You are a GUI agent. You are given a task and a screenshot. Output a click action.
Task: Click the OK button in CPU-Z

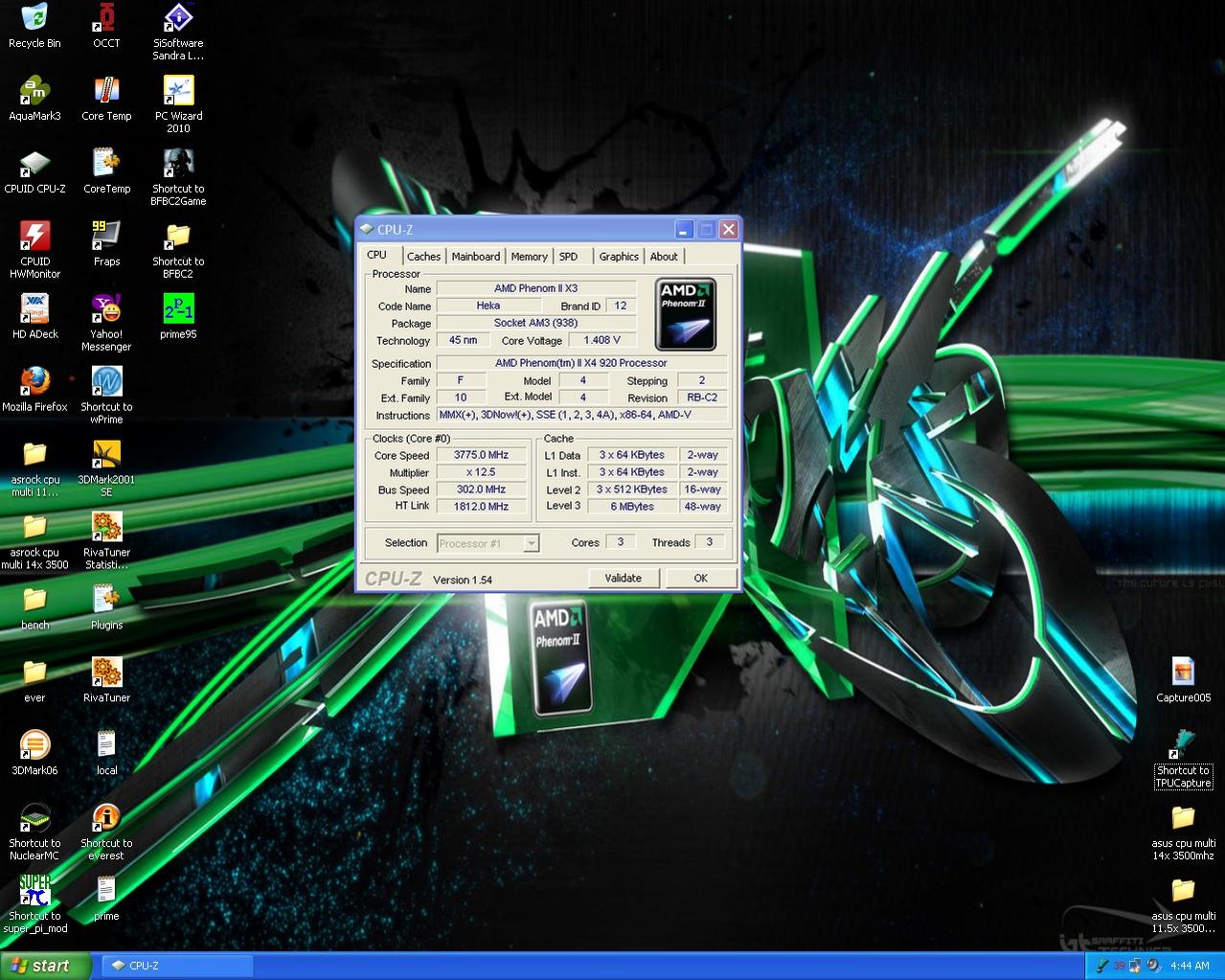point(701,578)
